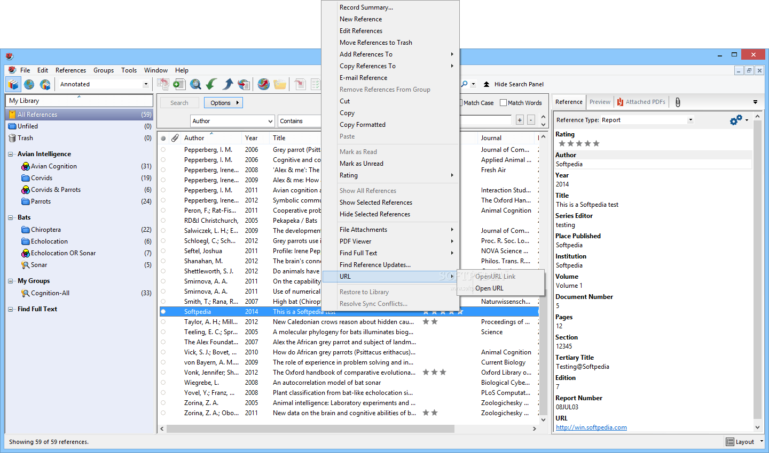Image resolution: width=769 pixels, height=453 pixels.
Task: Click the paperclip attachment icon
Action: (677, 101)
